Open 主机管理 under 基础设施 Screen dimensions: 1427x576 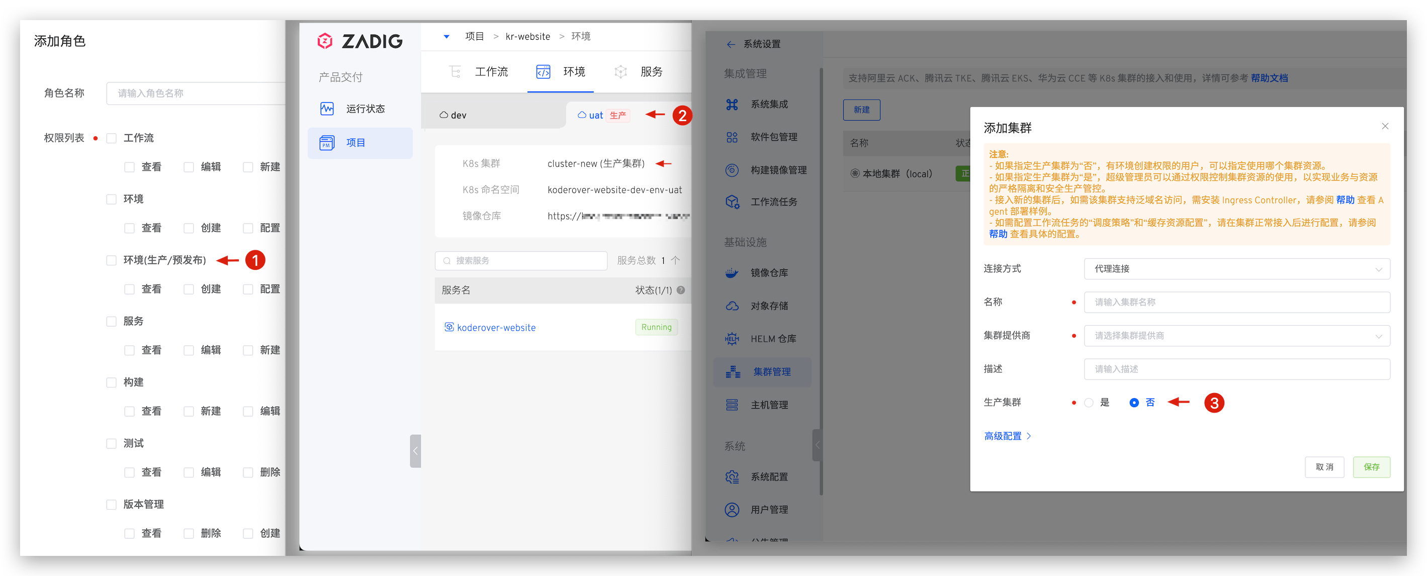(732, 404)
